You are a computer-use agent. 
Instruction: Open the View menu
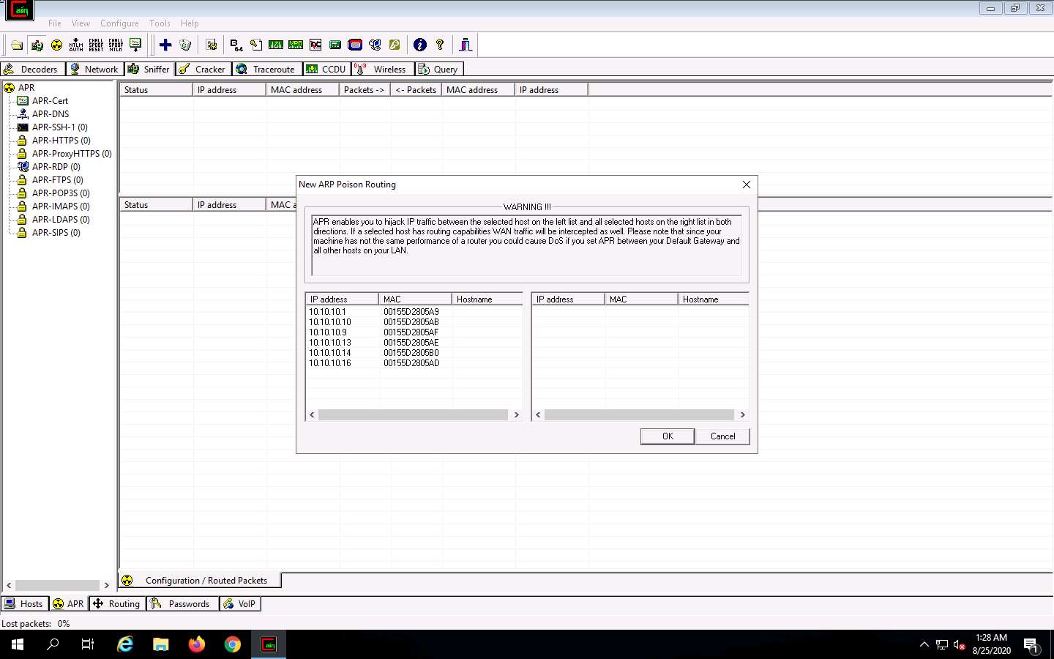click(x=81, y=23)
